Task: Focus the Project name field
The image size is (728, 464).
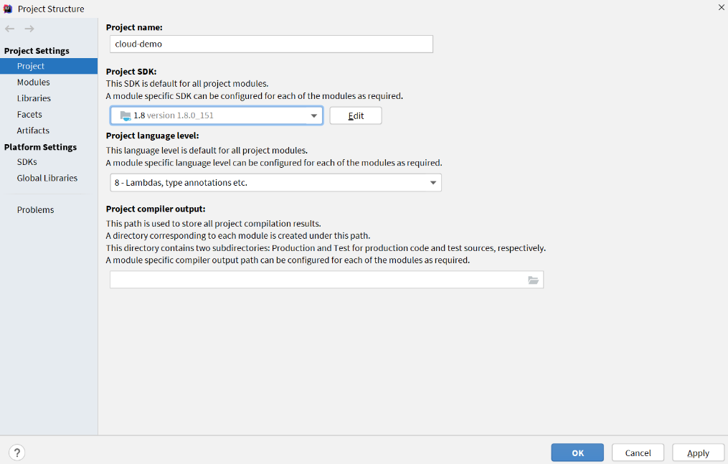Action: click(272, 44)
